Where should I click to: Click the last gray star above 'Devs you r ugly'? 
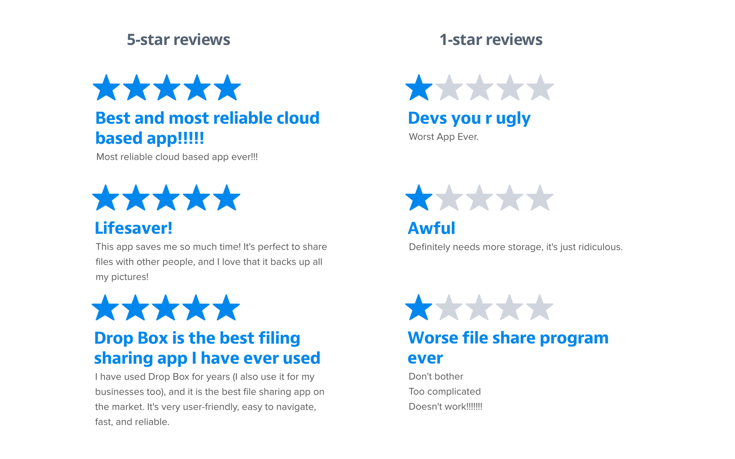click(540, 88)
